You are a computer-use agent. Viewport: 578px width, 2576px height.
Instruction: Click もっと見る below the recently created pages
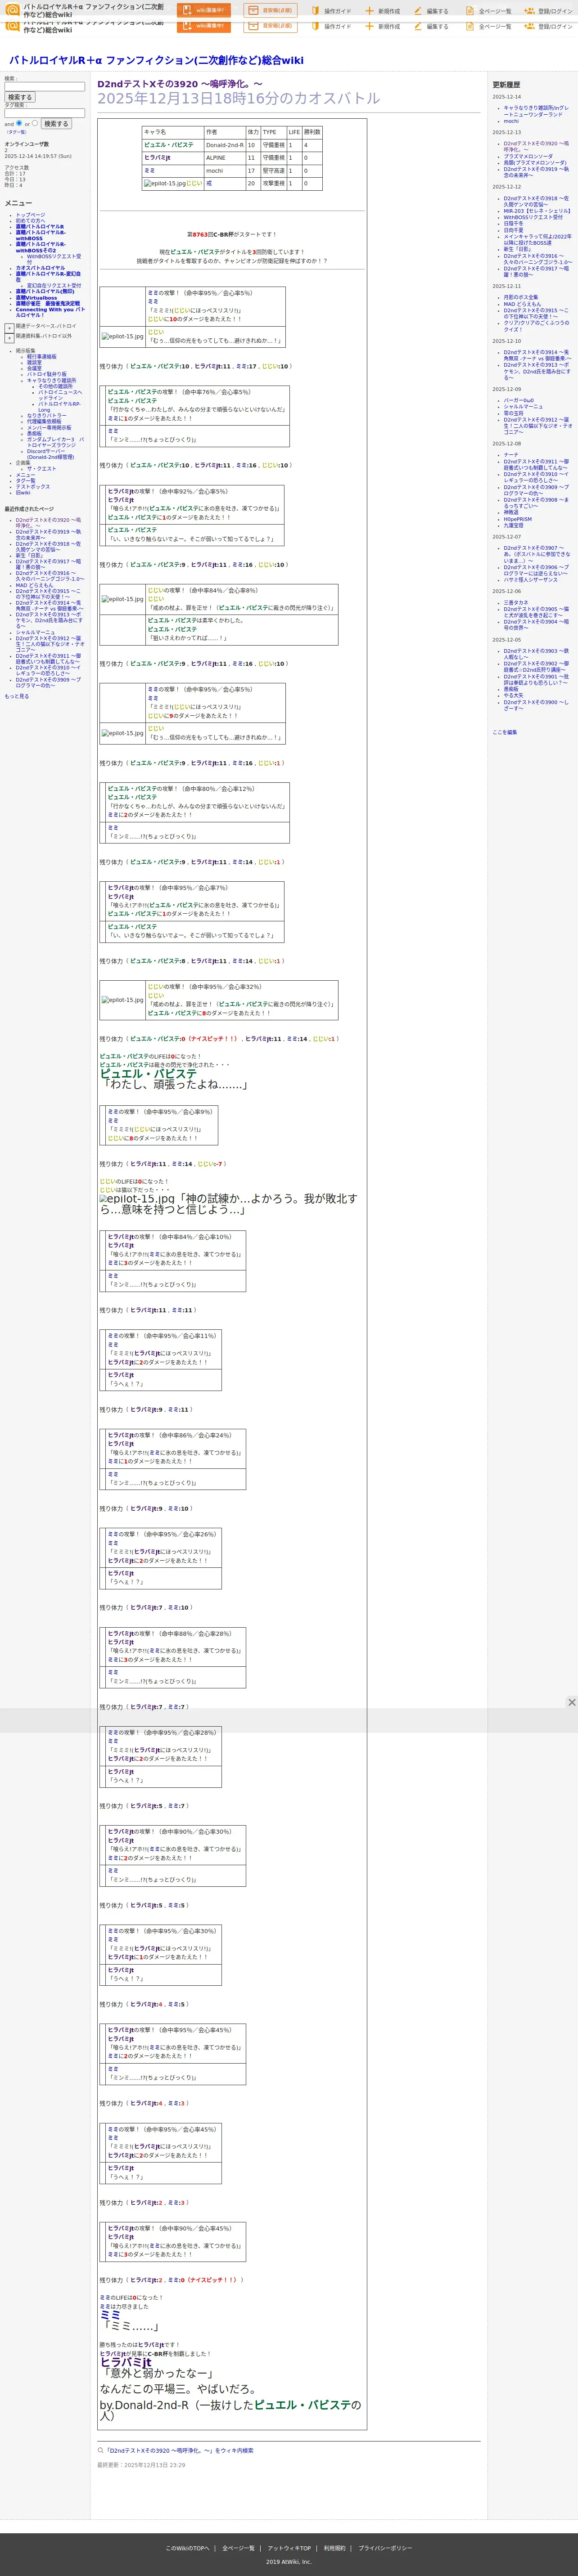(16, 696)
